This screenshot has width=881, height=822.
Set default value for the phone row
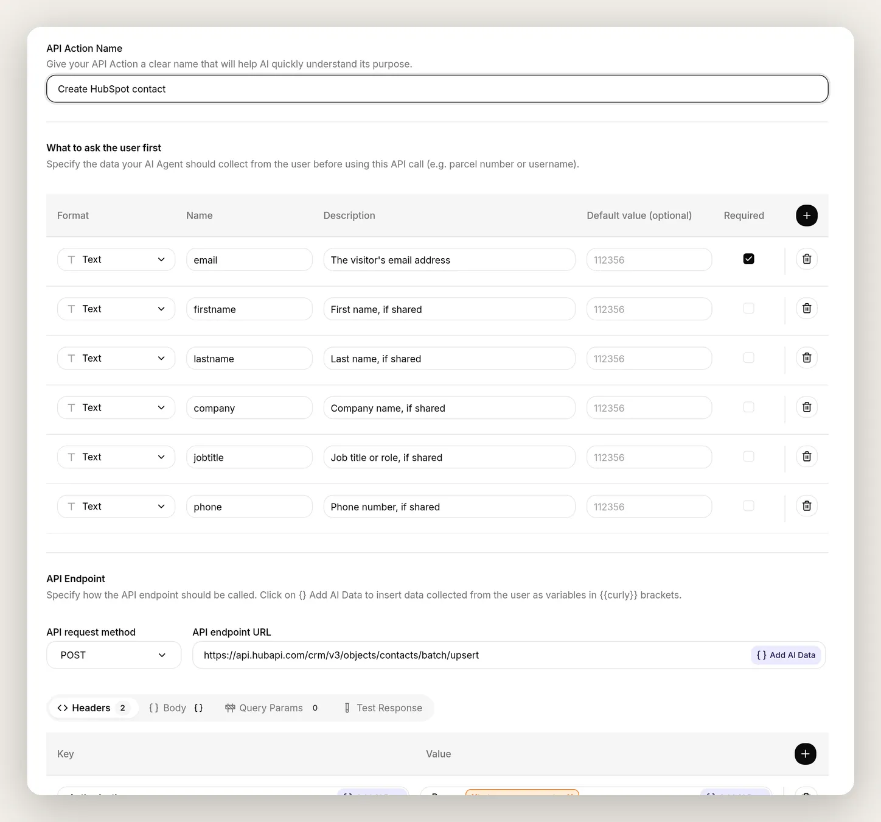[x=649, y=507]
